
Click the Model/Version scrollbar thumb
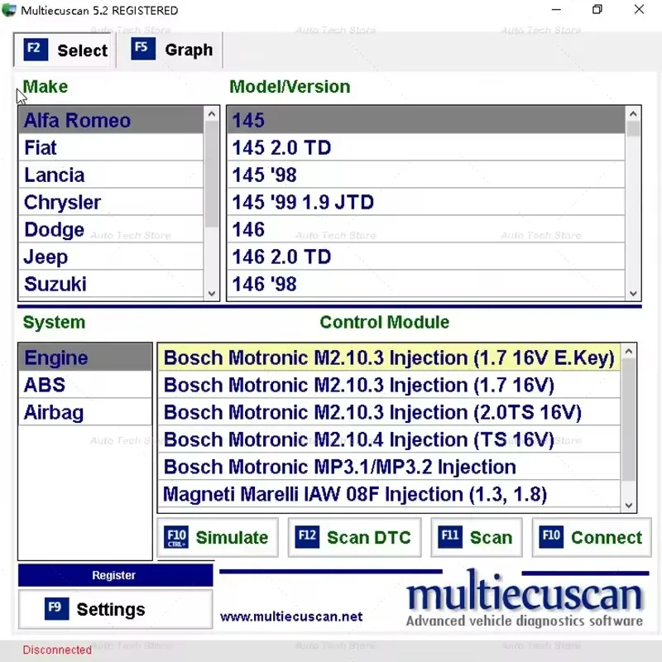(x=633, y=129)
